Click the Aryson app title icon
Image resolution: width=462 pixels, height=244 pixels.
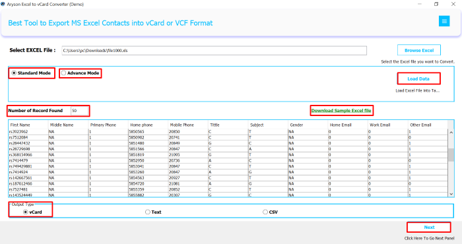(3, 4)
